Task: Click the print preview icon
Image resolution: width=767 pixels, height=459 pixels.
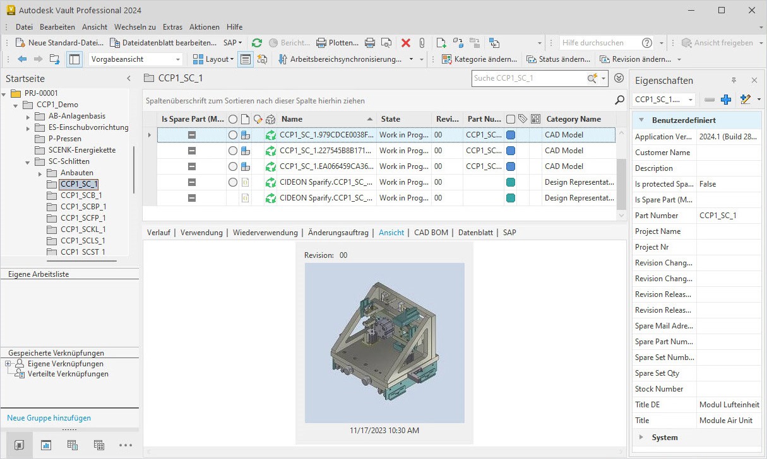Action: (386, 43)
